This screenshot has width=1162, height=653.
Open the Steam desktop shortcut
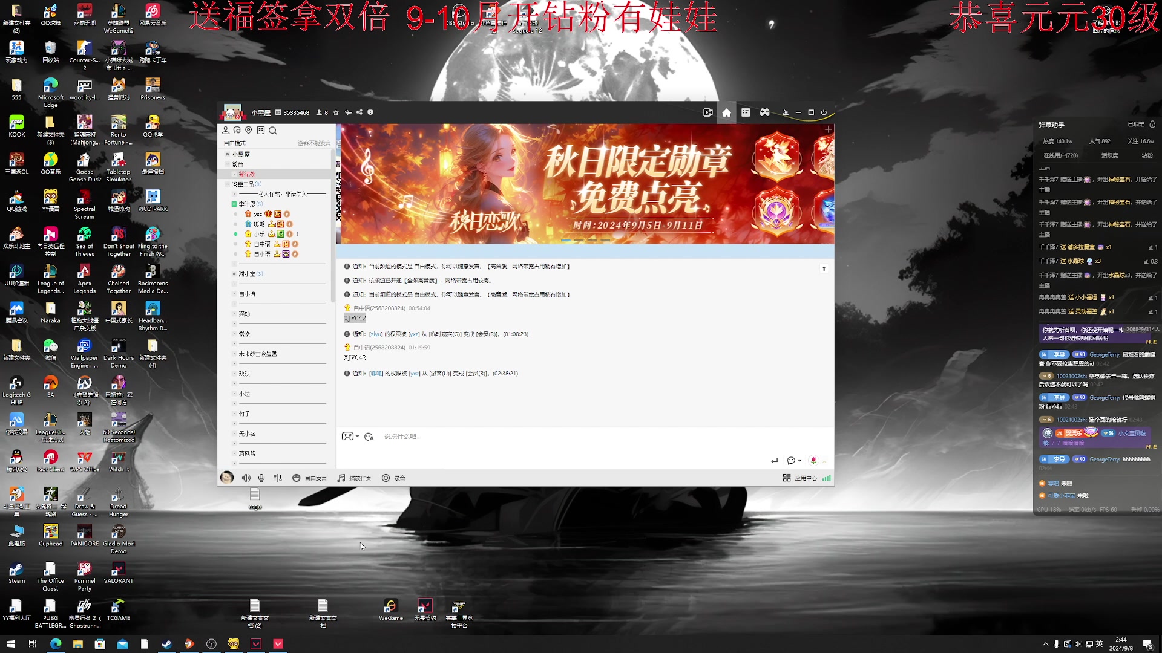point(16,573)
